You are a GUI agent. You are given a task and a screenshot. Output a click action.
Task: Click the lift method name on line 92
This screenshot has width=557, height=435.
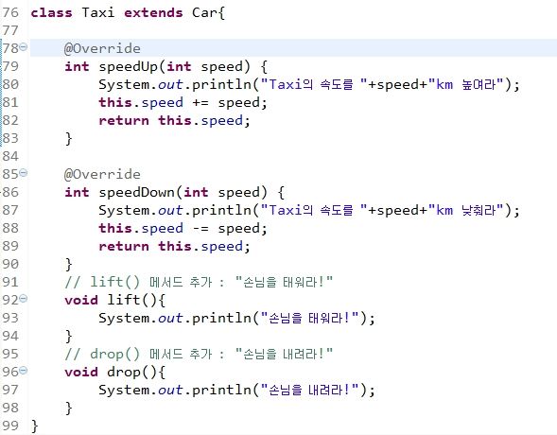[123, 300]
